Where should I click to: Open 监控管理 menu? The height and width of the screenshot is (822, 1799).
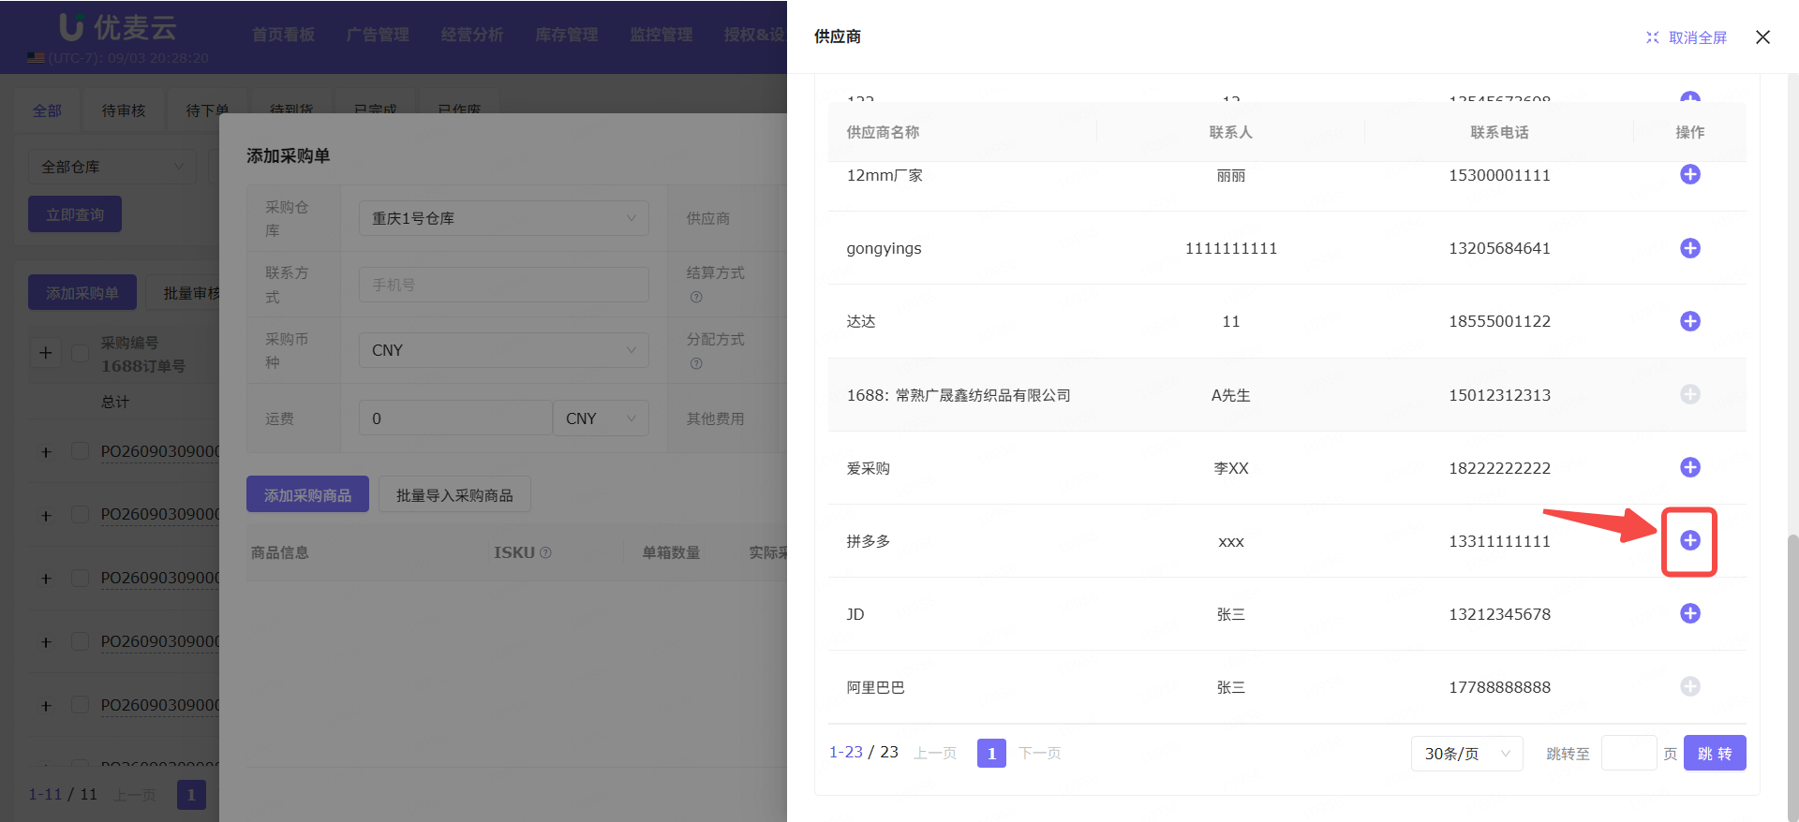(662, 35)
